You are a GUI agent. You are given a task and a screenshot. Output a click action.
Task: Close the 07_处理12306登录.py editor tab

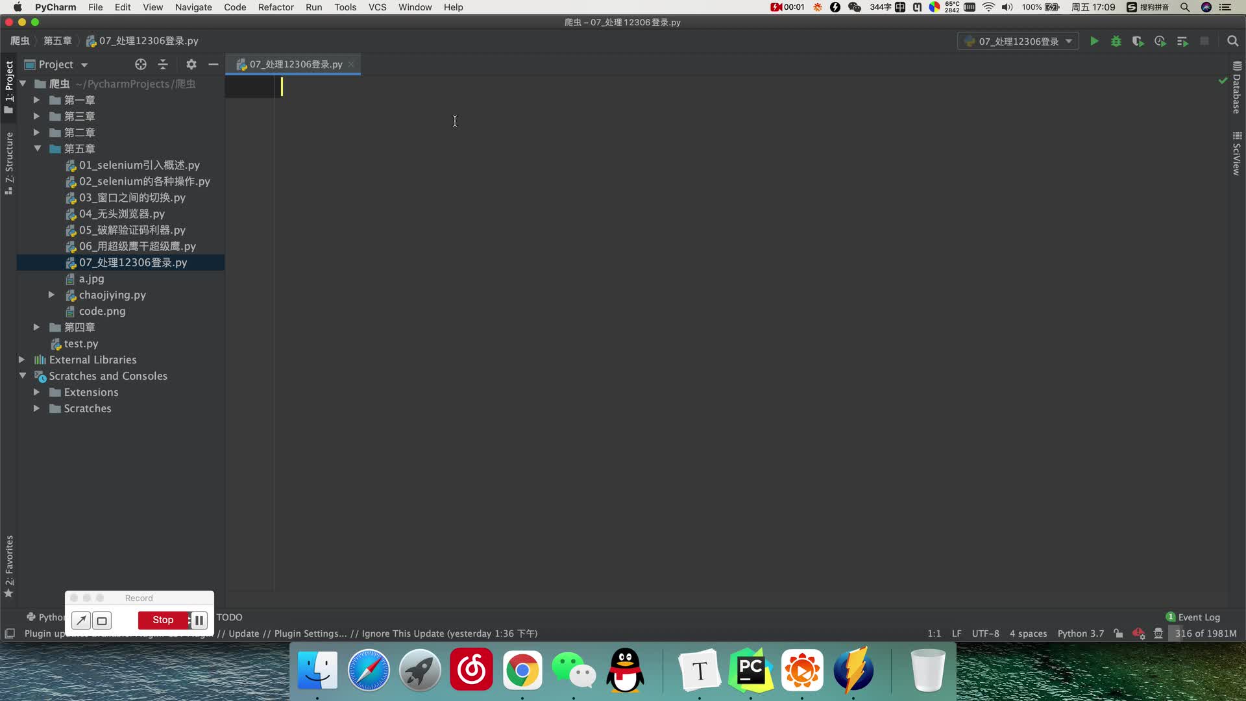tap(351, 64)
